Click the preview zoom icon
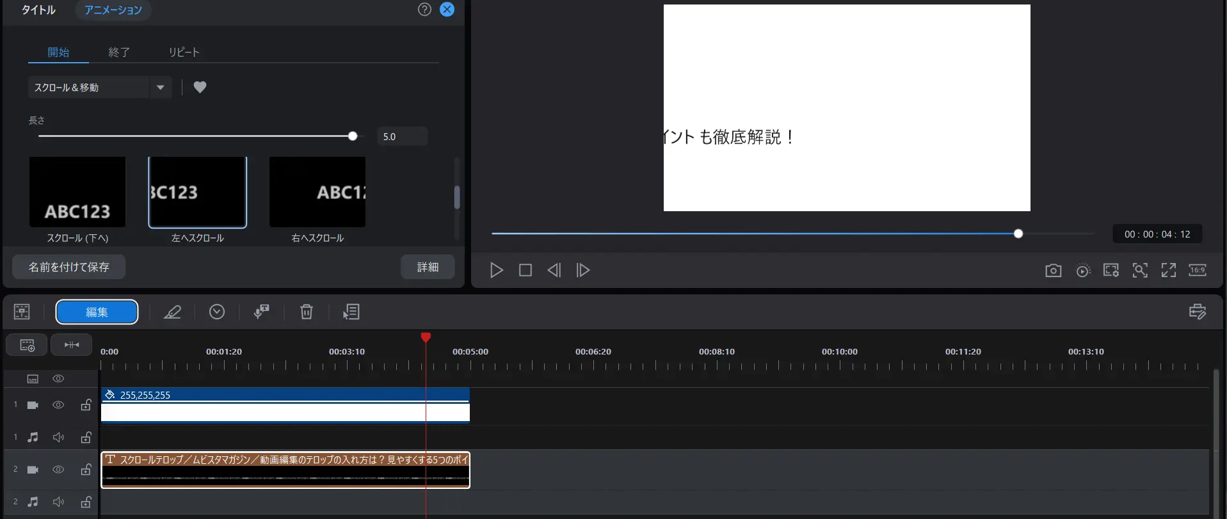1227x519 pixels. 1140,270
